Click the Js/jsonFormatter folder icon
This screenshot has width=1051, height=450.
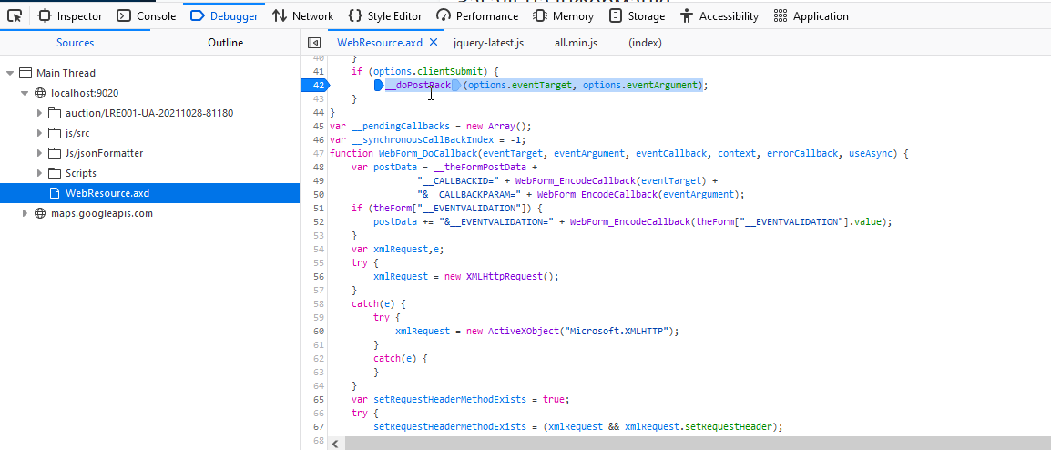point(55,154)
